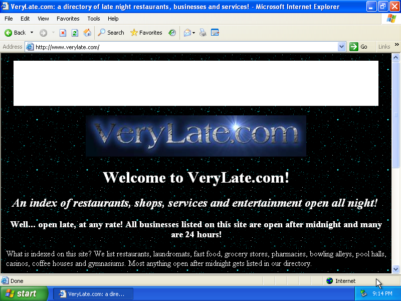Expand the address bar dropdown list

click(x=341, y=47)
